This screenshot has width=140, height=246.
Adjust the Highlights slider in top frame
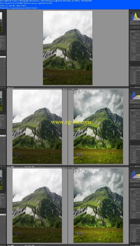(x=138, y=47)
